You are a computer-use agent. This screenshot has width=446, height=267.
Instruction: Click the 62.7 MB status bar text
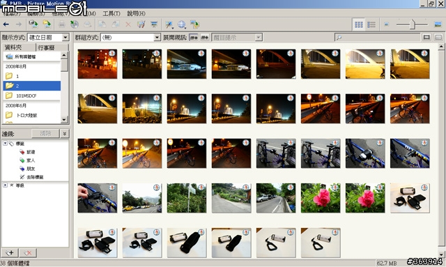click(x=387, y=263)
